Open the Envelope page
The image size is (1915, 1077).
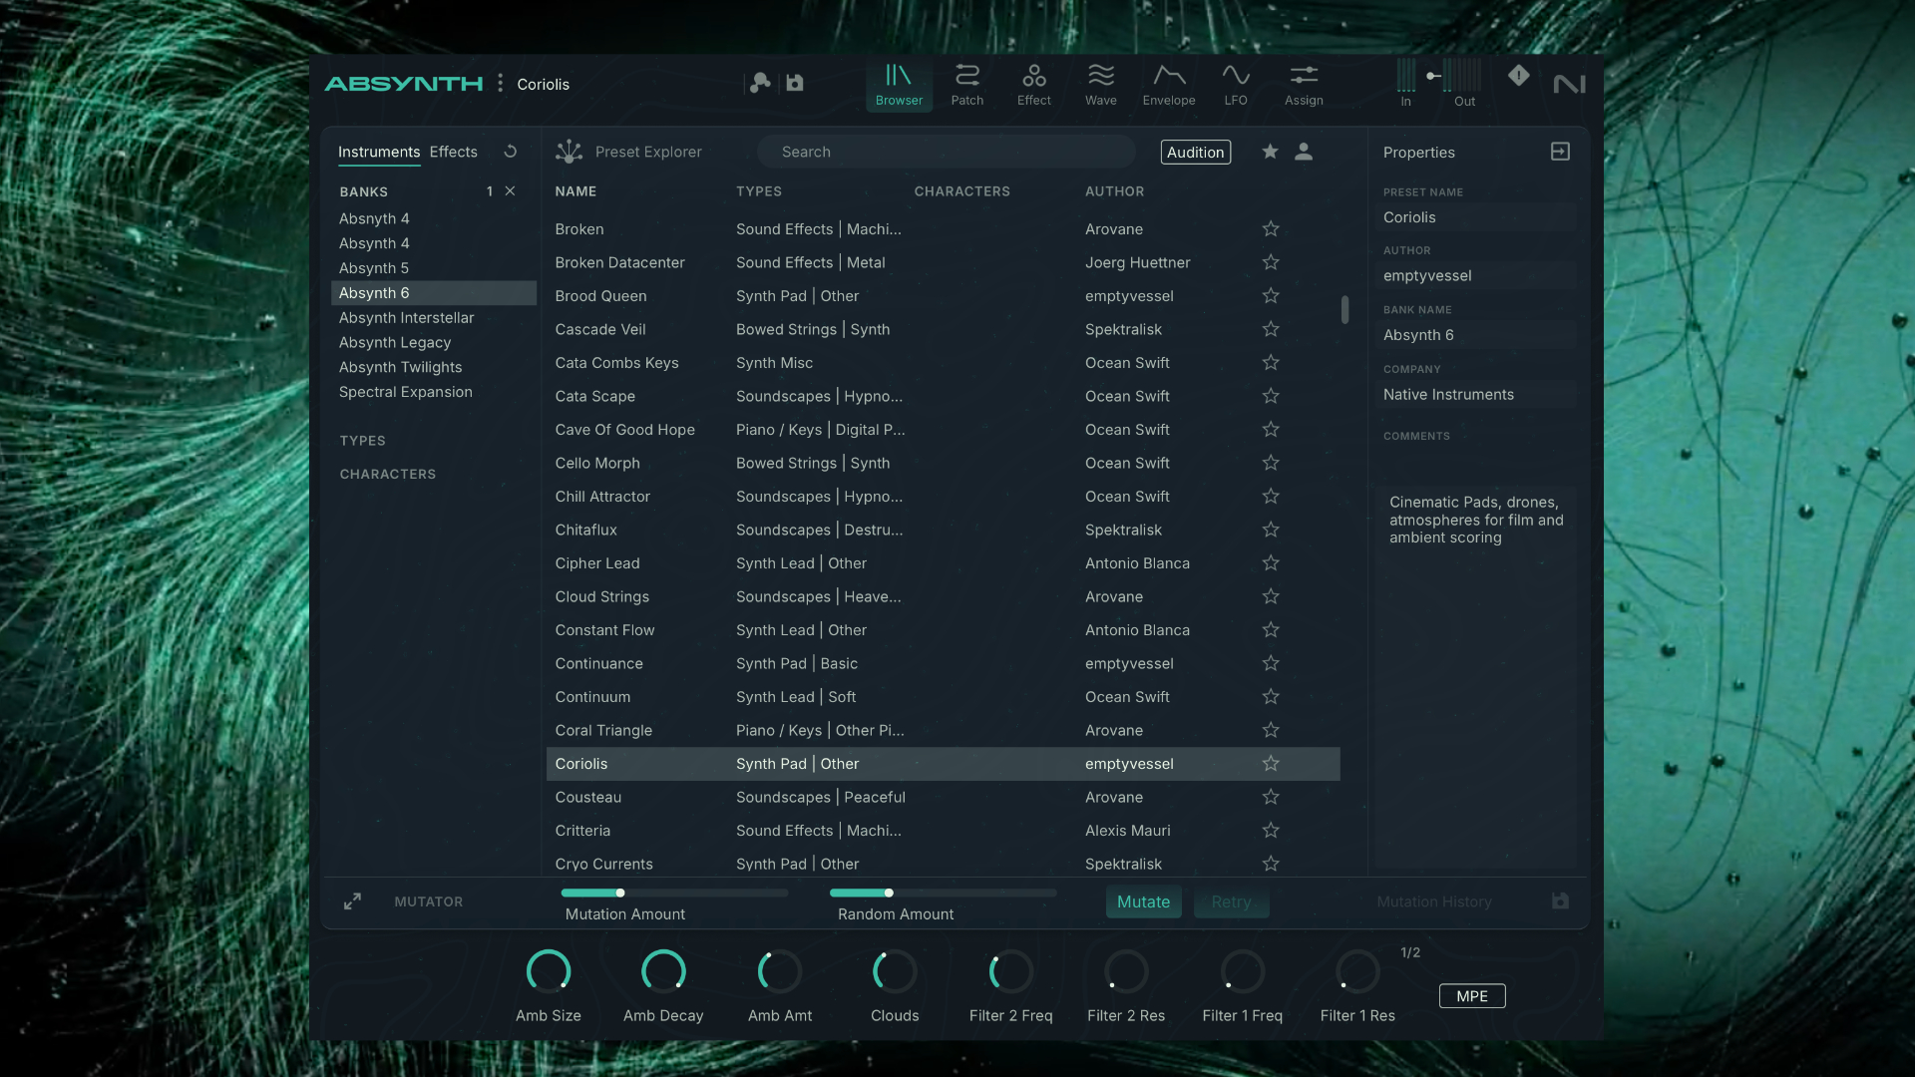(x=1168, y=84)
